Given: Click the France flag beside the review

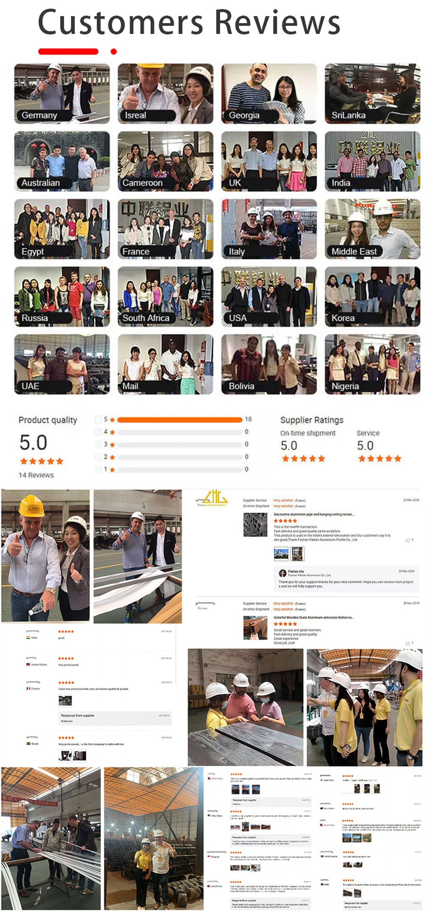Looking at the screenshot, I should point(28,689).
